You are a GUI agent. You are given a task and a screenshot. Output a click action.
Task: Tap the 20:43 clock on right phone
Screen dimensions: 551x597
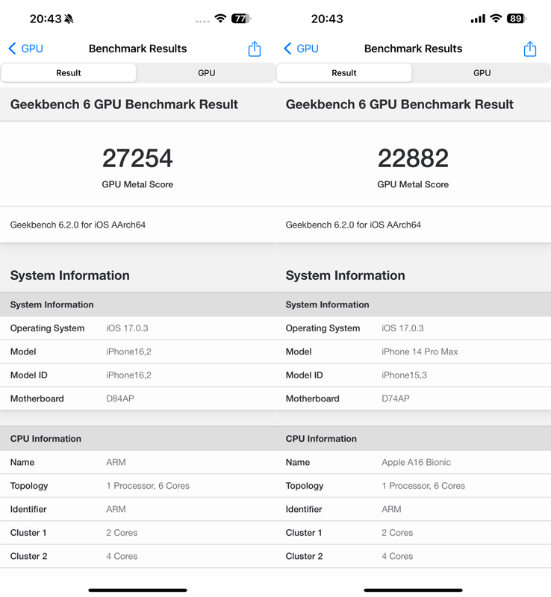click(x=327, y=19)
